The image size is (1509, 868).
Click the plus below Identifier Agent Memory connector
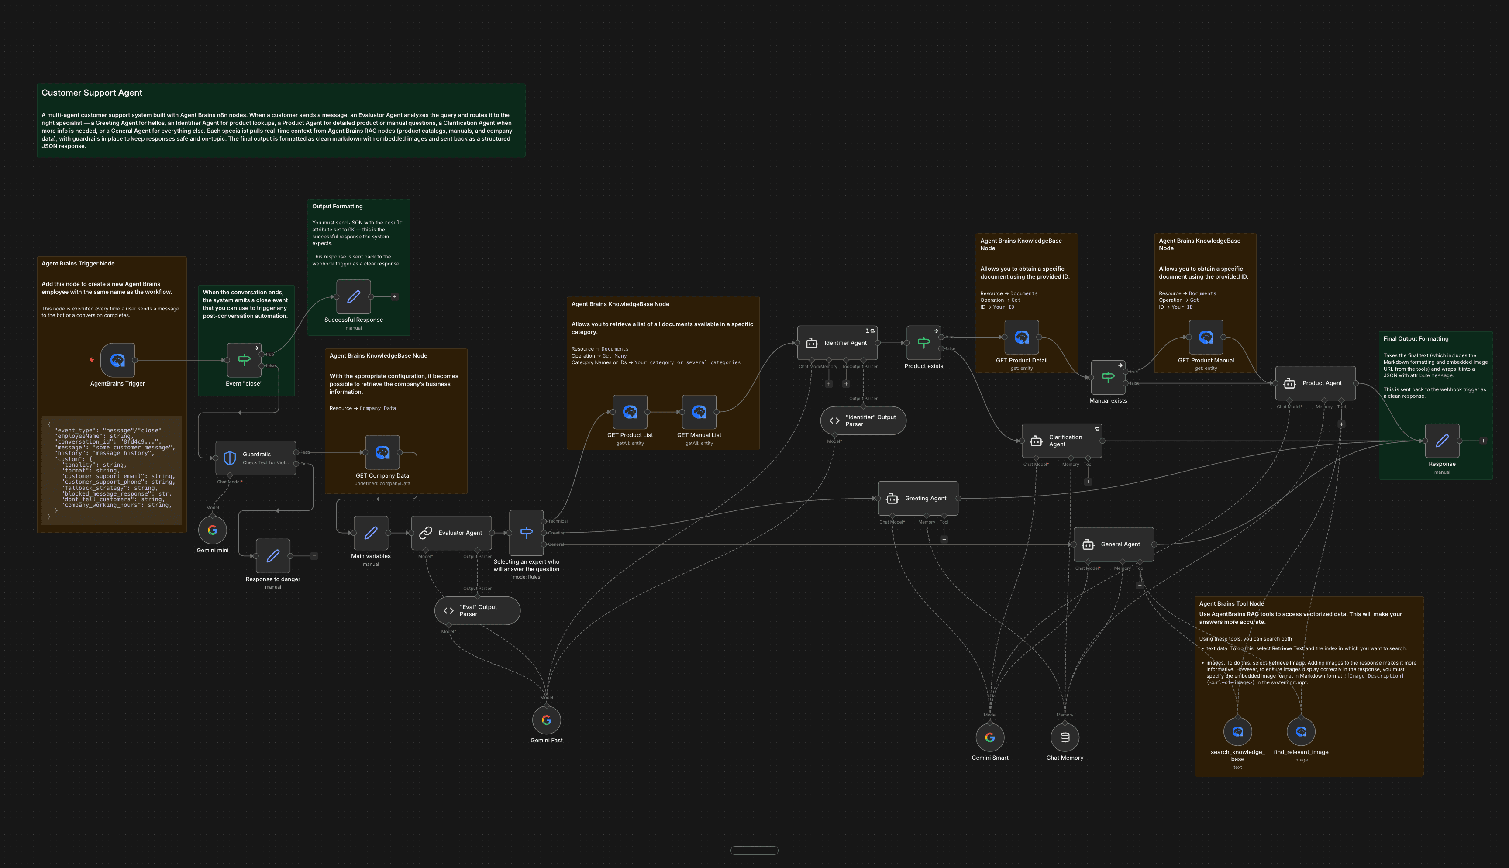click(x=829, y=384)
